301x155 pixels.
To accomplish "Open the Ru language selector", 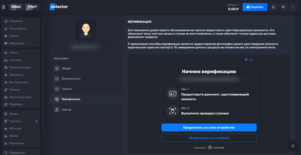I will click(x=249, y=60).
